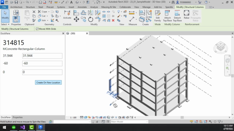This screenshot has width=234, height=131.
Task: Click the horizontal scrollbar thumb of the view
Action: click(182, 117)
